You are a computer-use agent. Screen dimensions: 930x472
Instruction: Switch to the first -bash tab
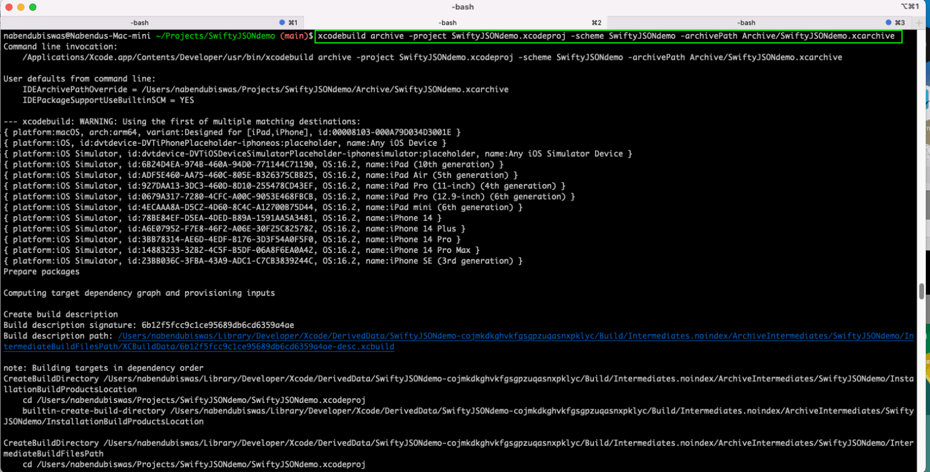(140, 22)
